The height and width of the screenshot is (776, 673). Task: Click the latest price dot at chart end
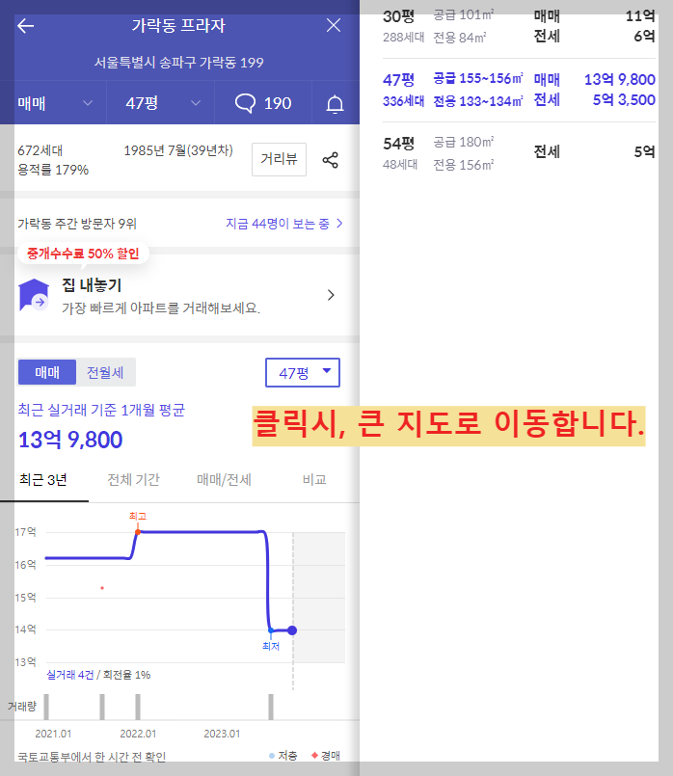[292, 630]
